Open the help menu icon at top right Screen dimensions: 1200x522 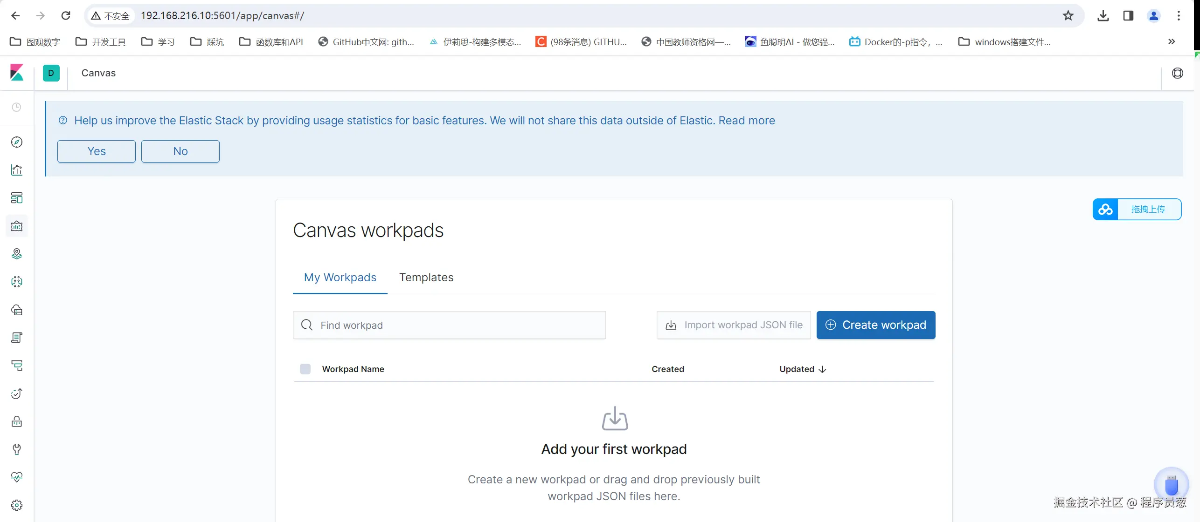[1177, 73]
